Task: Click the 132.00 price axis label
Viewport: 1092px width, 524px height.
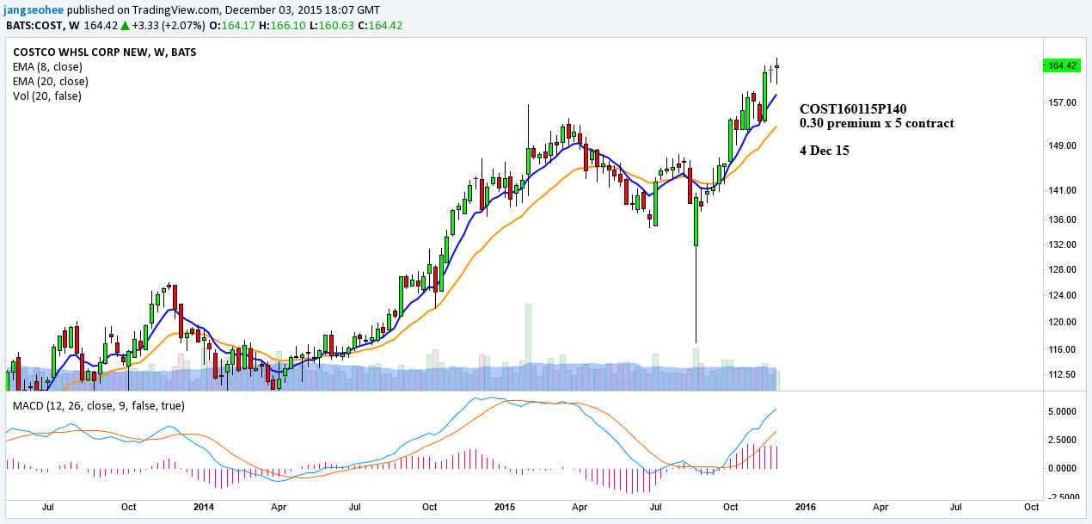Action: [1062, 244]
